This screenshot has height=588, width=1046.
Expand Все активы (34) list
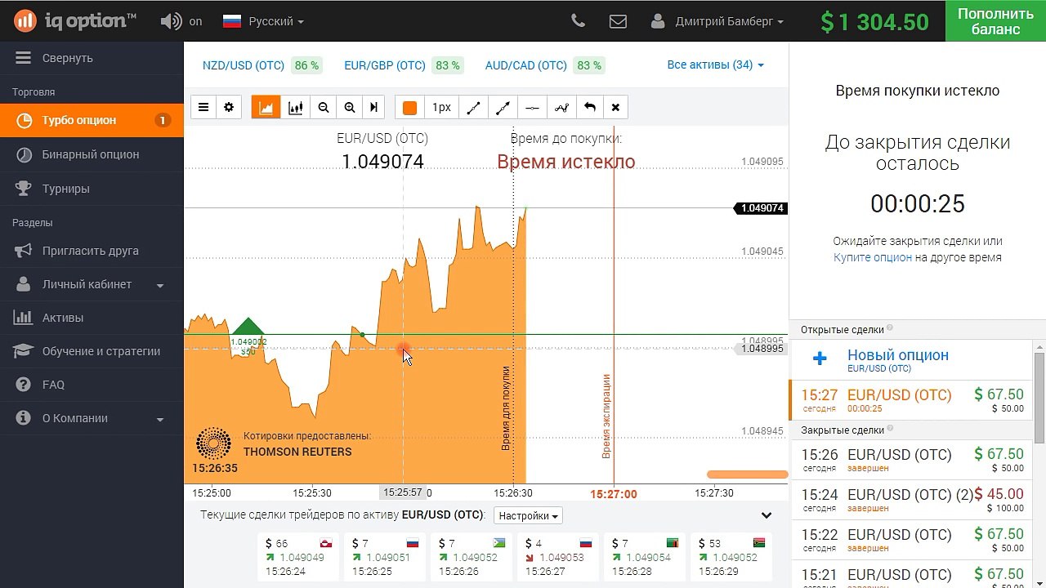tap(716, 65)
